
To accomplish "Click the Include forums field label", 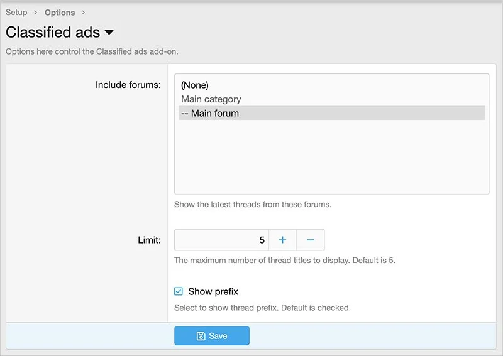I will 128,85.
